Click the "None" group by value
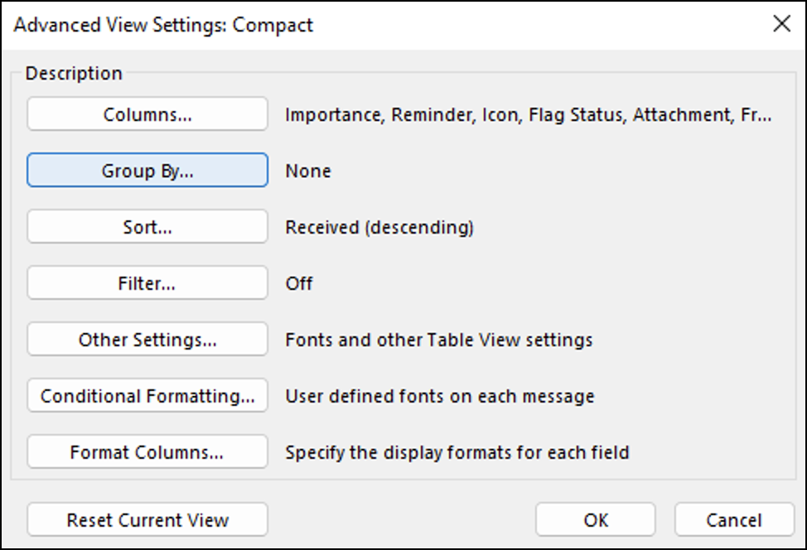Viewport: 807px width, 550px height. coord(308,171)
